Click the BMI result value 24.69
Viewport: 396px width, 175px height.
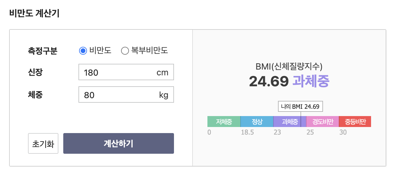[x=269, y=81]
